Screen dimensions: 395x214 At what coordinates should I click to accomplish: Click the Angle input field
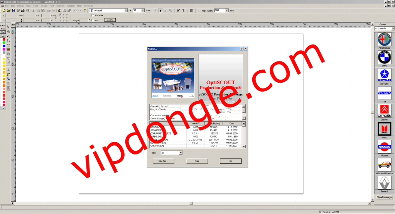point(84,20)
